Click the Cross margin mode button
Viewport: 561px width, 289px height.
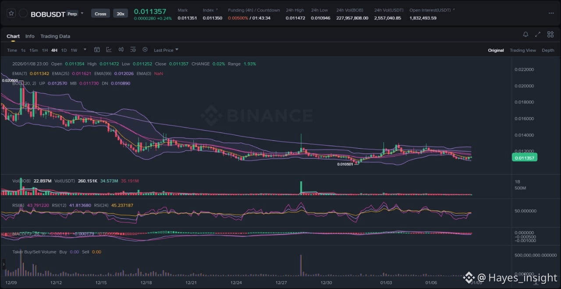click(x=100, y=14)
